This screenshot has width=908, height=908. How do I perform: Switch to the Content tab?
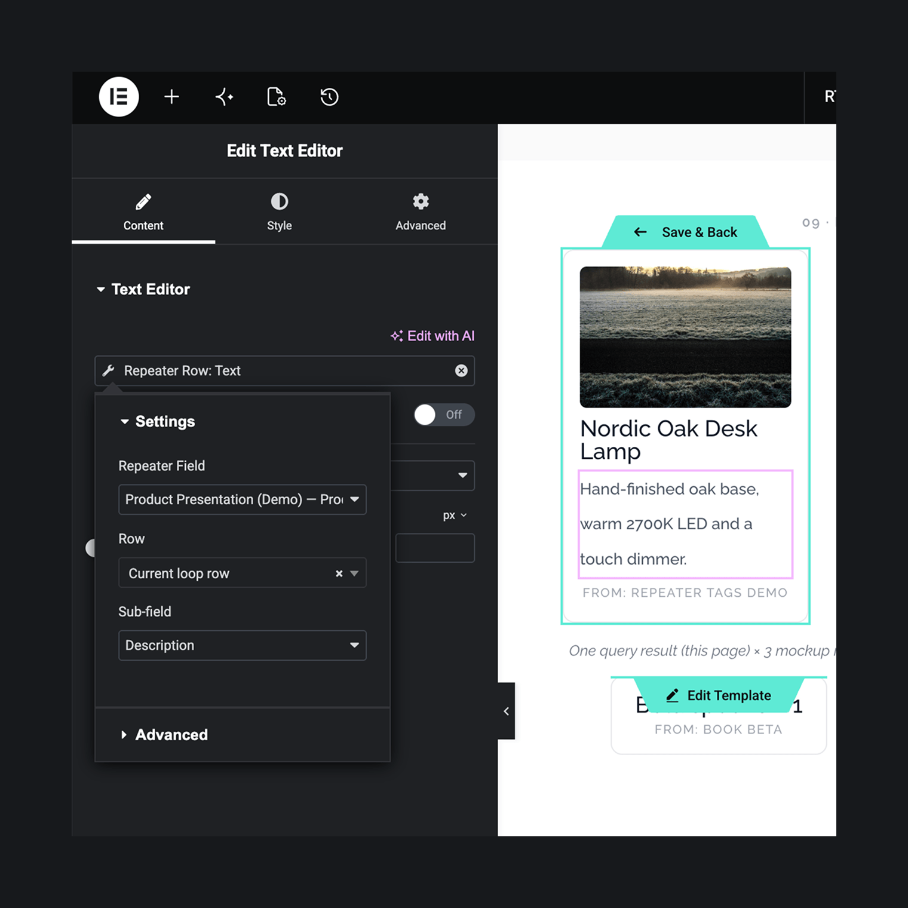pos(143,213)
